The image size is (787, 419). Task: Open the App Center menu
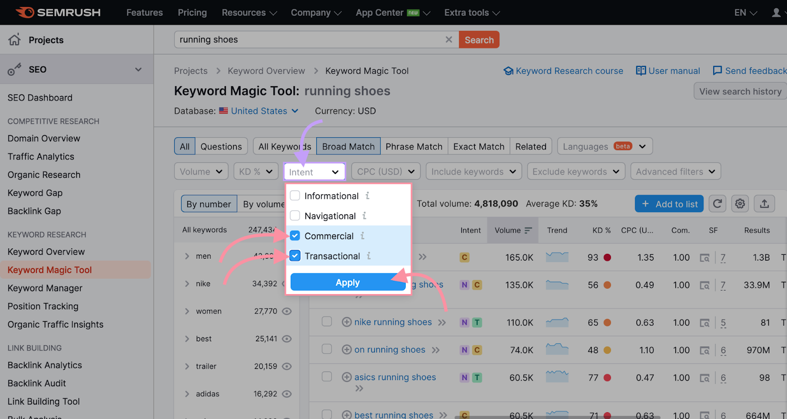point(393,13)
